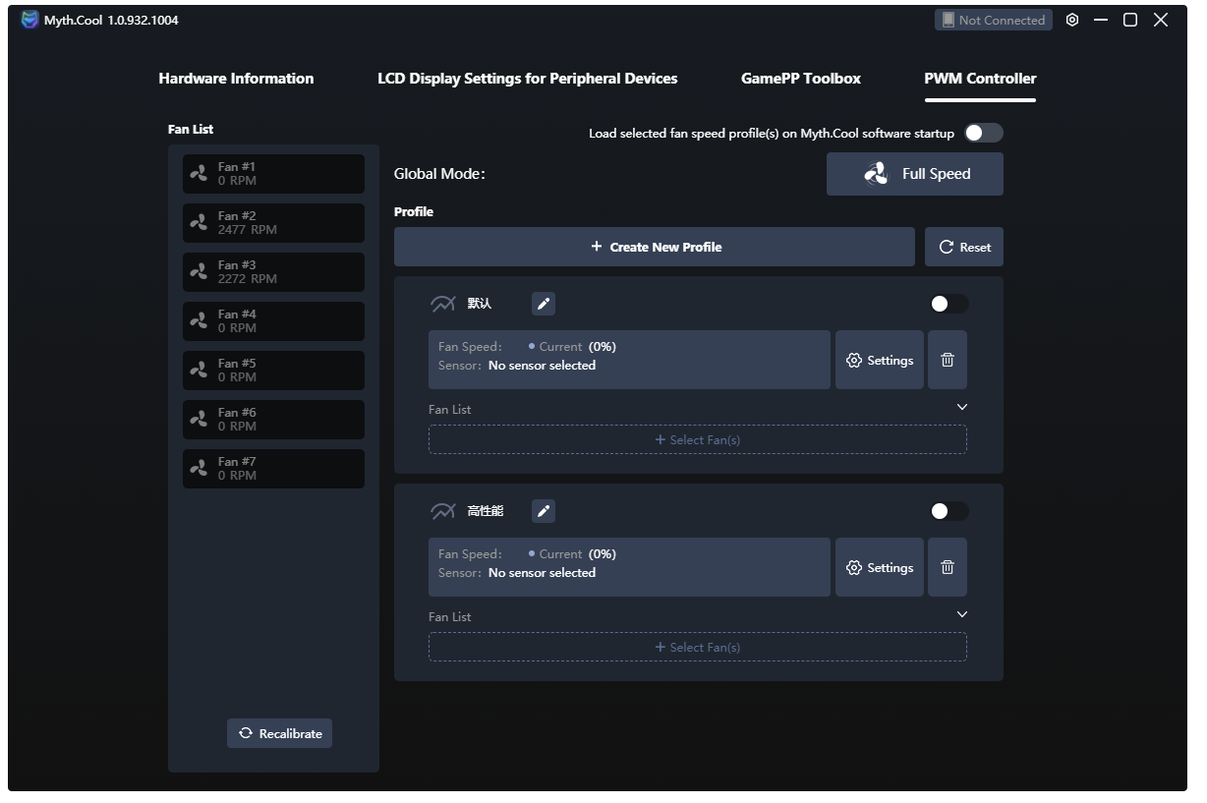Image resolution: width=1207 pixels, height=803 pixels.
Task: Click the Not Connected device status icon
Action: pos(948,20)
